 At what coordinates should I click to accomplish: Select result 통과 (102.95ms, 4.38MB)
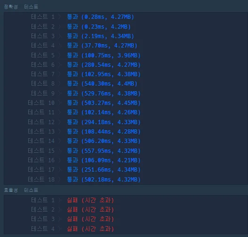coord(104,74)
